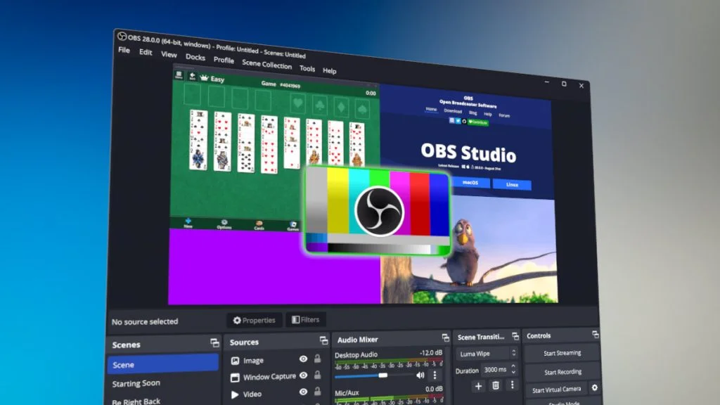Screen dimensions: 720x405
Task: Toggle the lock on the Image source
Action: coord(317,358)
